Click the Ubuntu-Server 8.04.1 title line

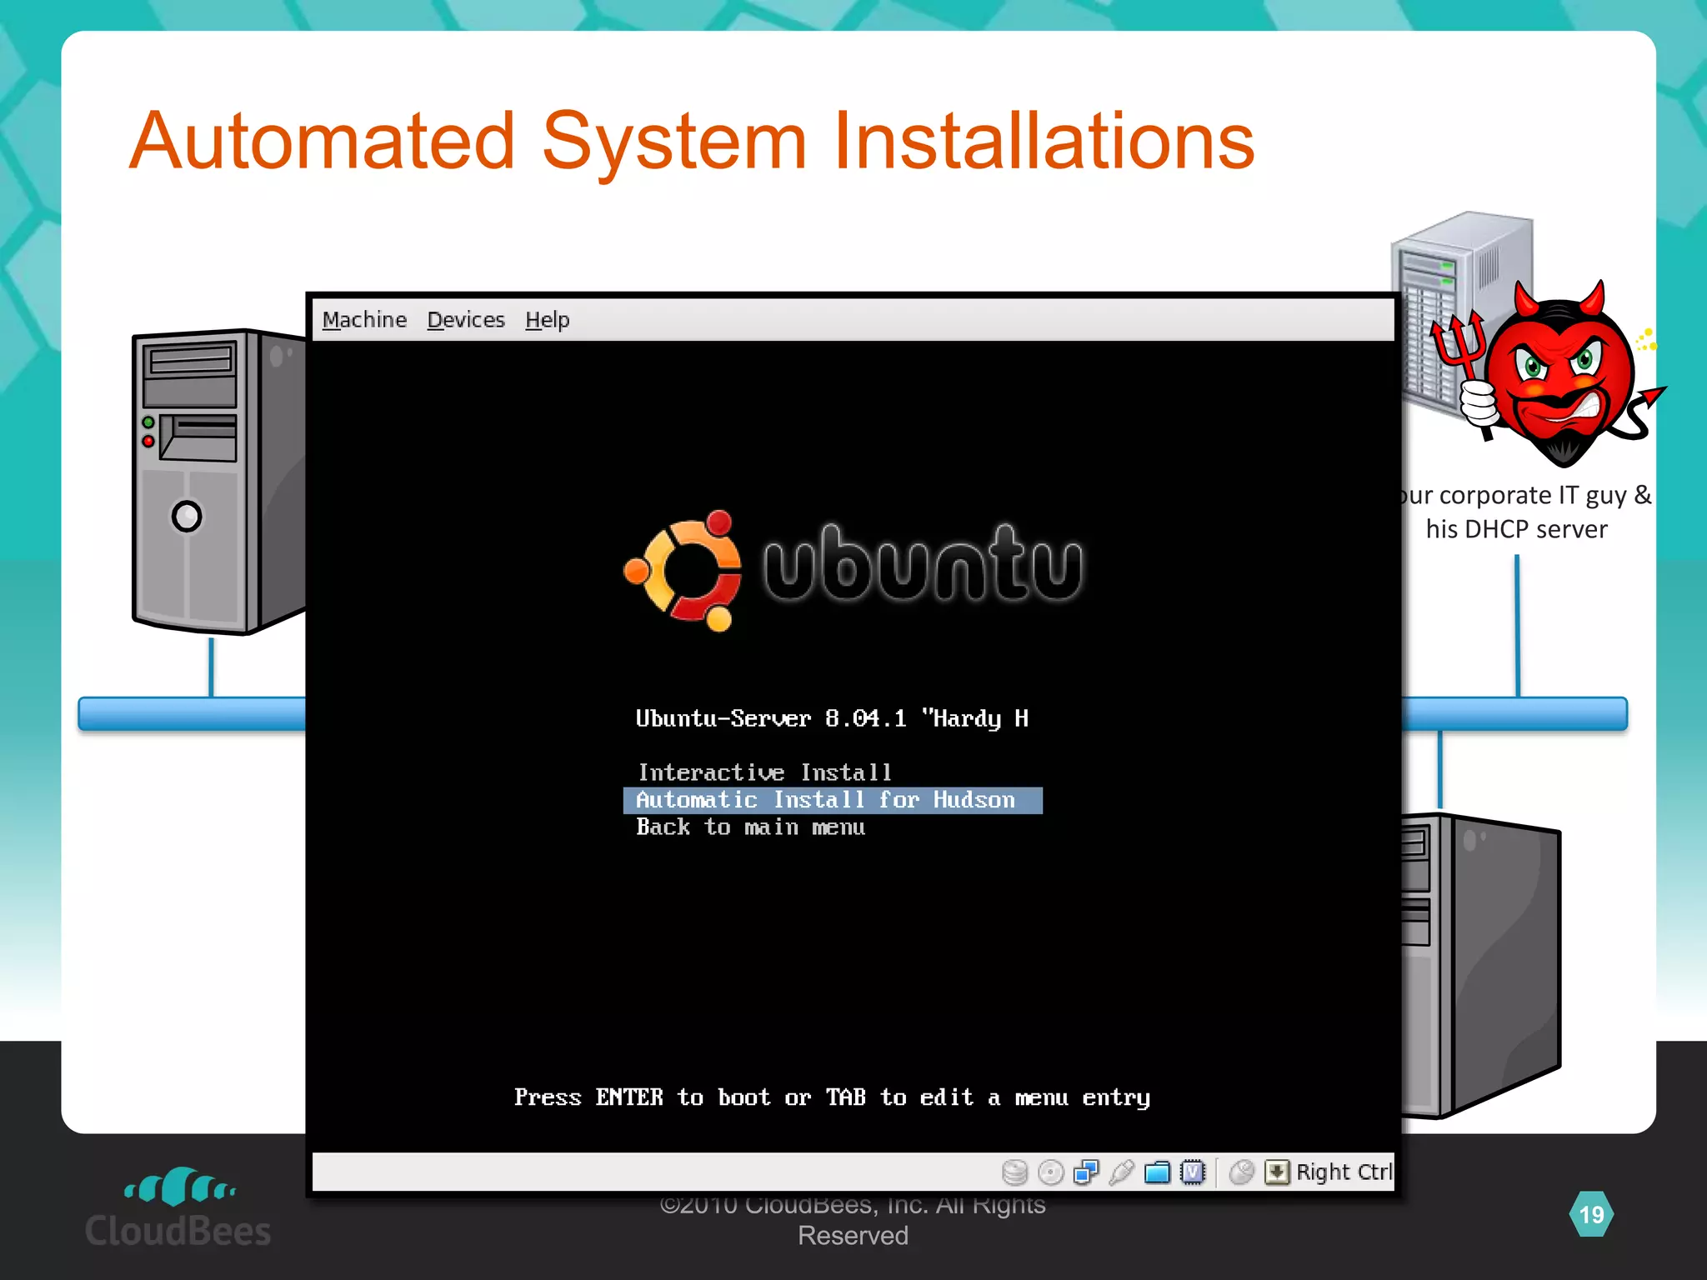[x=832, y=718]
